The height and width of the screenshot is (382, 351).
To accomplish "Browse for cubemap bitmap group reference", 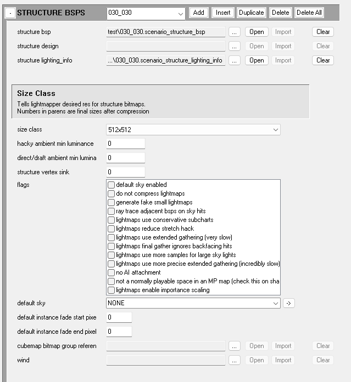I will pyautogui.click(x=235, y=346).
